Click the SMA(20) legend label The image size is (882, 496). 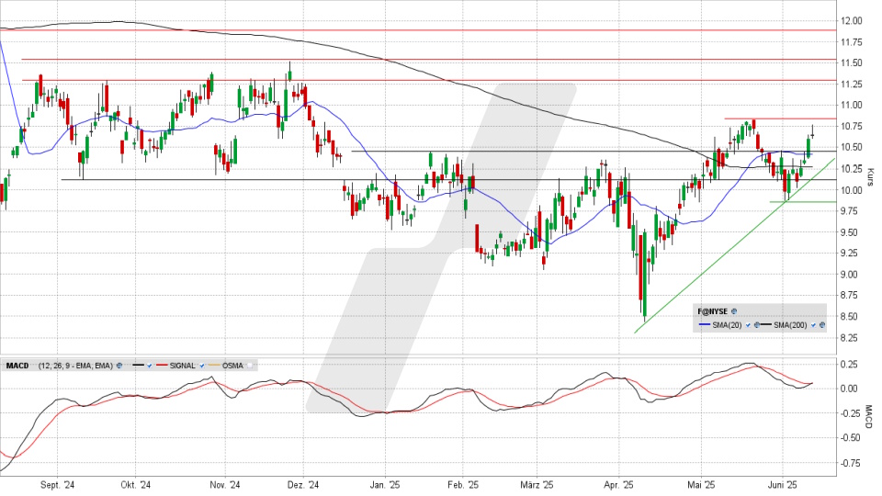coord(727,325)
